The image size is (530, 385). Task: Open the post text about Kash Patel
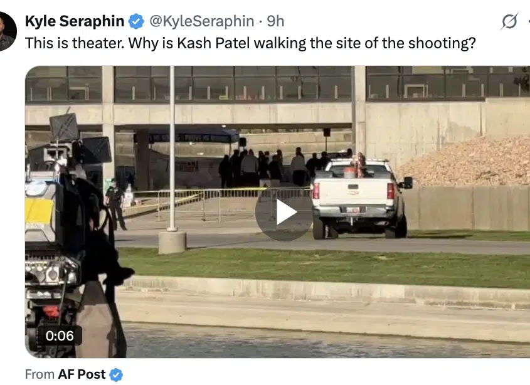click(x=250, y=43)
